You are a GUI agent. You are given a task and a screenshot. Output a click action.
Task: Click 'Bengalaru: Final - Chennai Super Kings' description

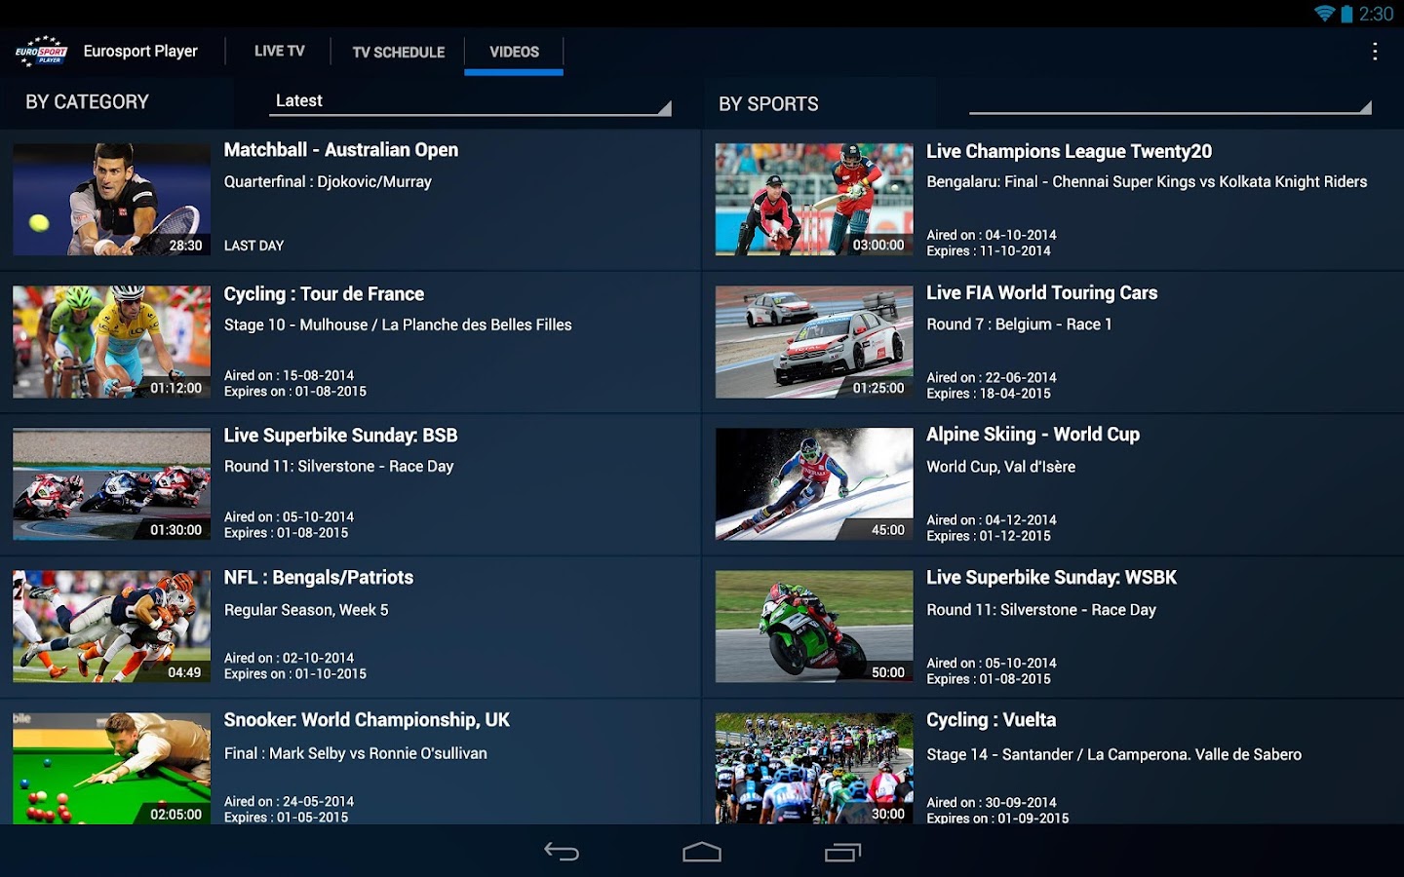[1147, 182]
